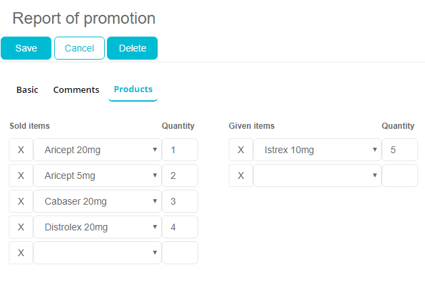Remove the Aricept 20mg sold item row
This screenshot has height=288, width=425.
[21, 150]
